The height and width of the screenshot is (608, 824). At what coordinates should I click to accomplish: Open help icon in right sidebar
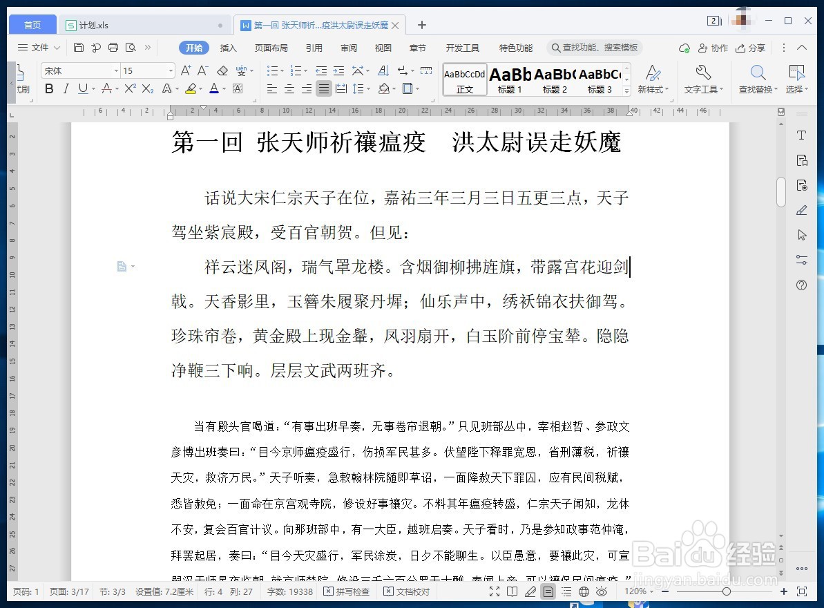(801, 285)
